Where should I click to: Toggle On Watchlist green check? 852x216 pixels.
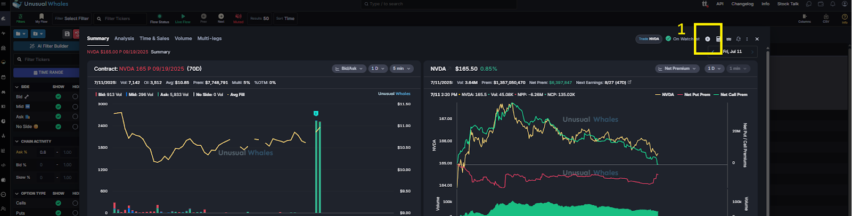coord(668,38)
